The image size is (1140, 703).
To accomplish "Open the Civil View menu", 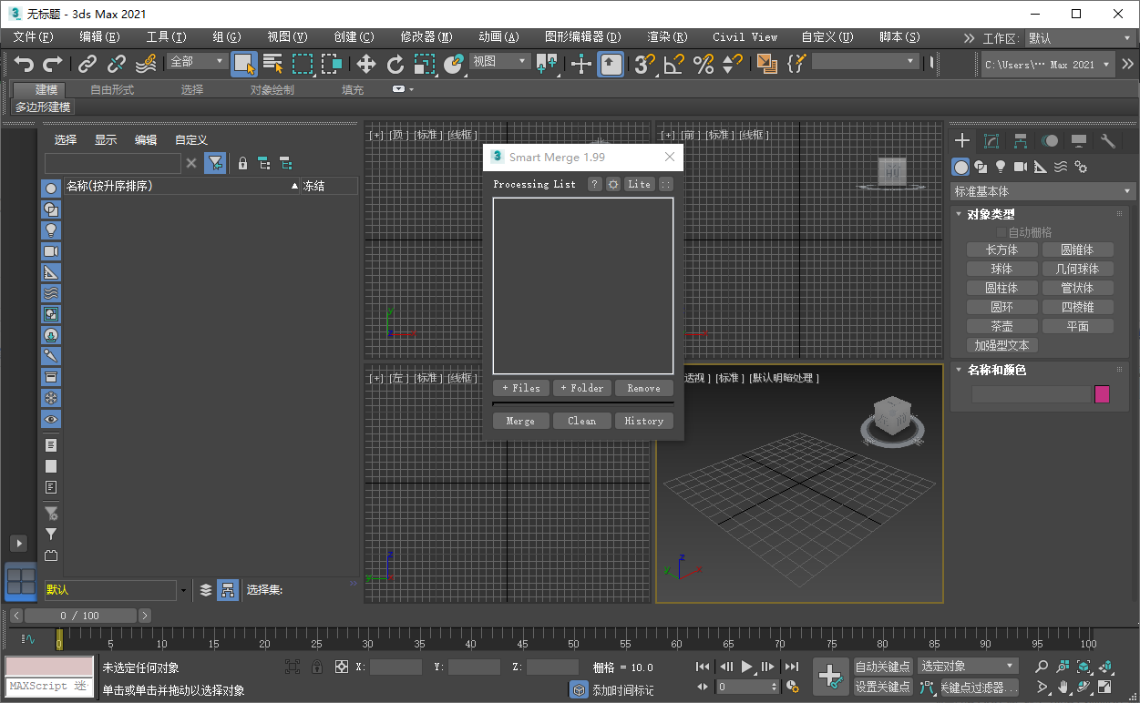I will (x=745, y=37).
